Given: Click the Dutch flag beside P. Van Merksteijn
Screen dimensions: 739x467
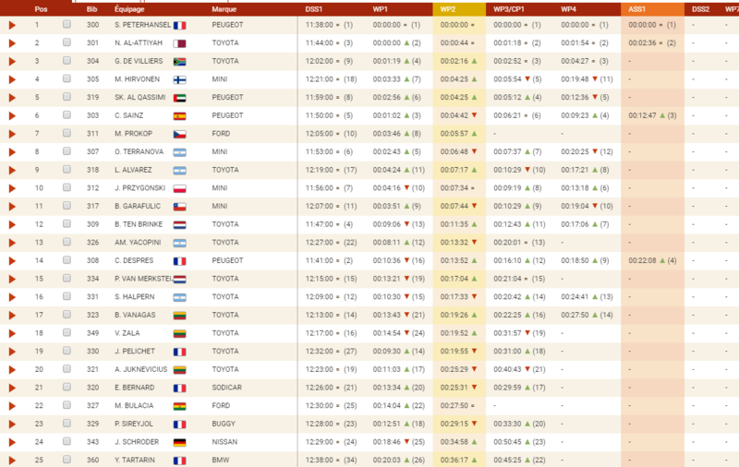Looking at the screenshot, I should point(179,279).
